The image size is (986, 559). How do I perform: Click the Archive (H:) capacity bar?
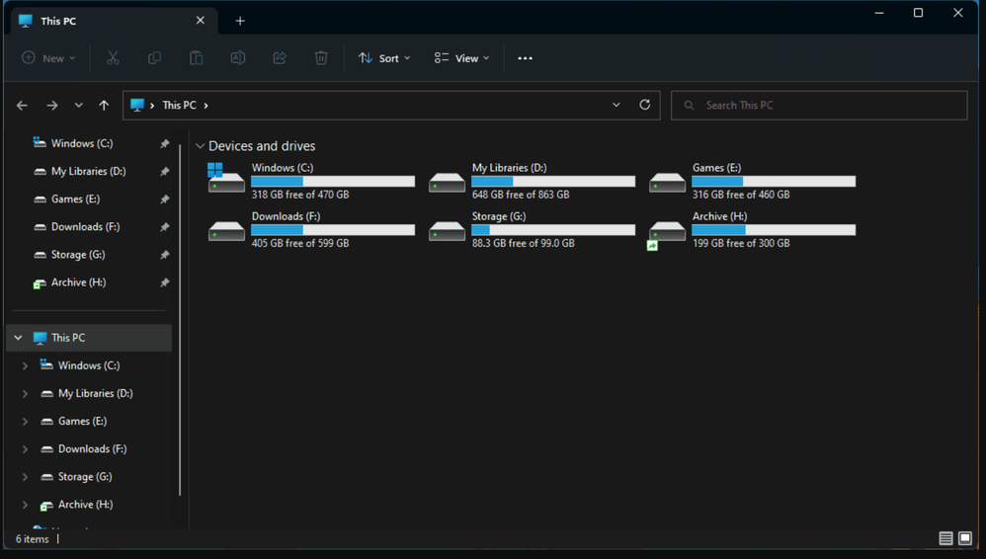point(774,229)
